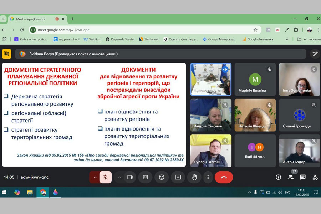The width and height of the screenshot is (321, 214).
Task: Select the Сильні Громади tile
Action: click(300, 115)
